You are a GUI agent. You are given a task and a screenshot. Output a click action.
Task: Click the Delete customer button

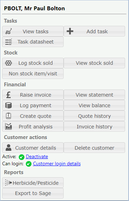[x=94, y=148]
